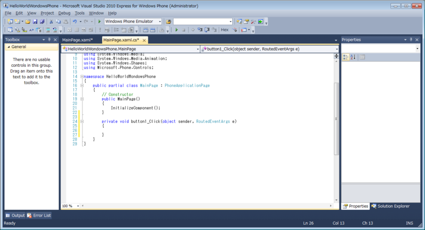Screen dimensions: 425x230
Task: Toggle Hex display in debug toolbar
Action: pos(225,30)
